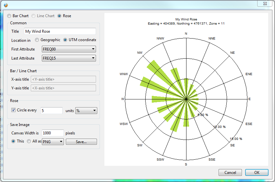Select the Bar Chart radio button
This screenshot has height=182, width=275.
9,16
